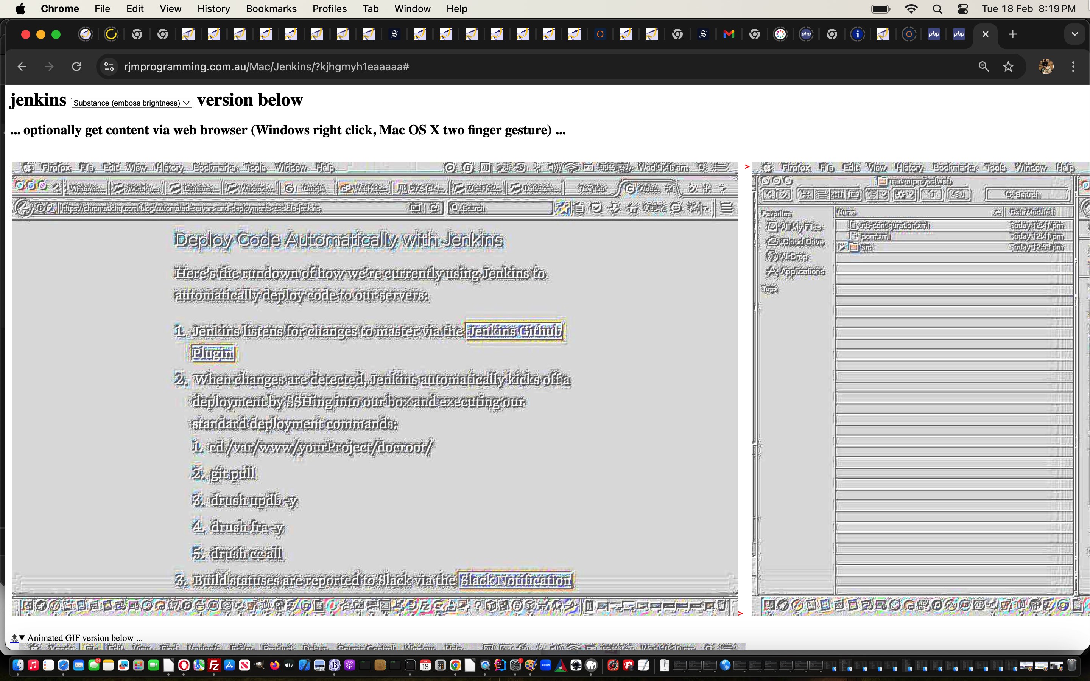Open FileZilla from the Dock
Screen dimensions: 1090x681
click(x=214, y=665)
